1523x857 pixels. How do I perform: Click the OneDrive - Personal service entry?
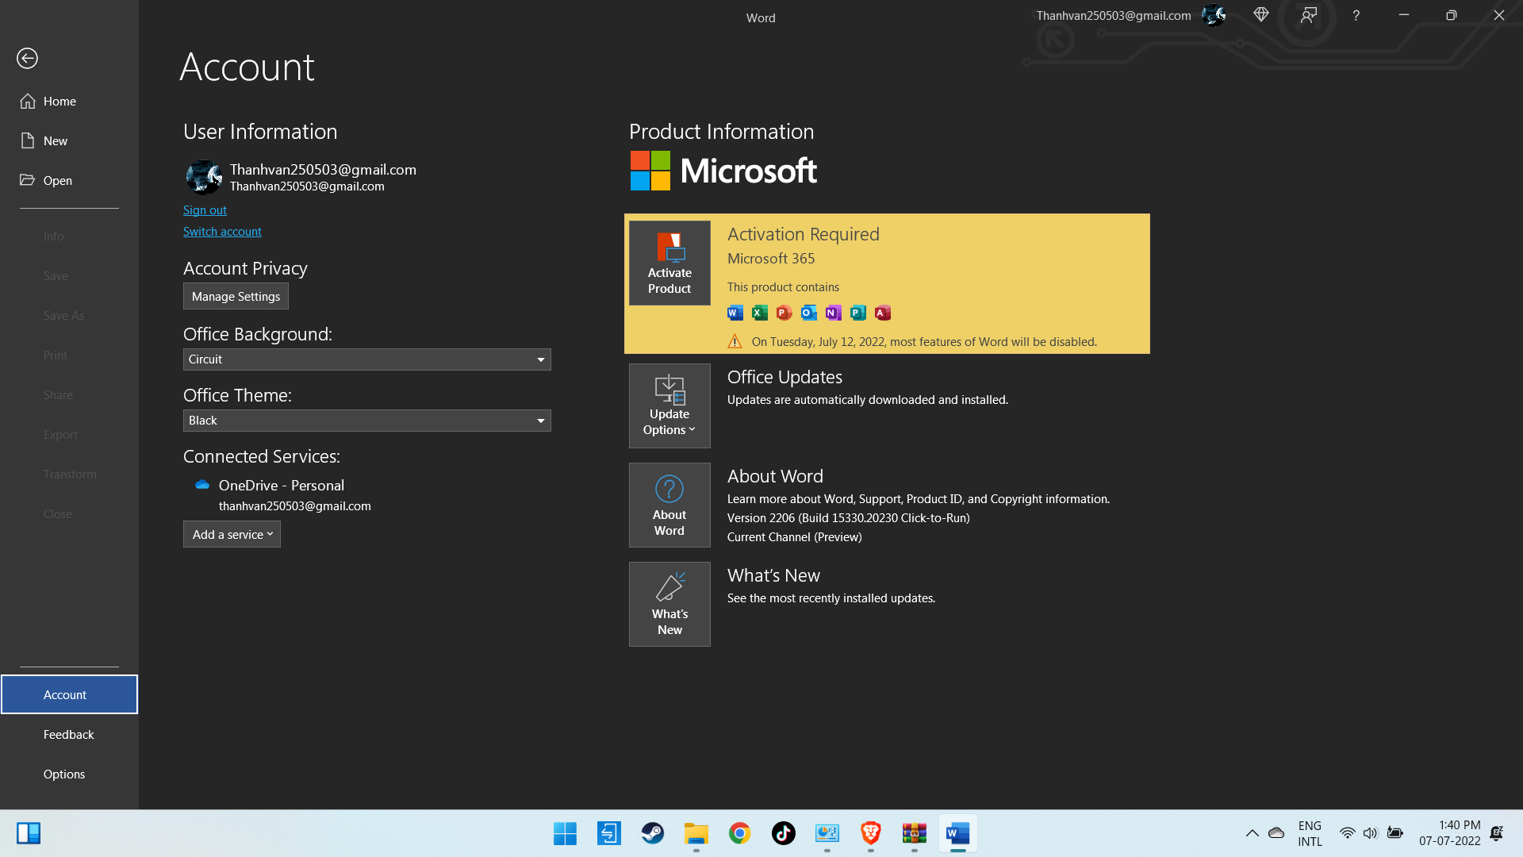[x=282, y=485]
